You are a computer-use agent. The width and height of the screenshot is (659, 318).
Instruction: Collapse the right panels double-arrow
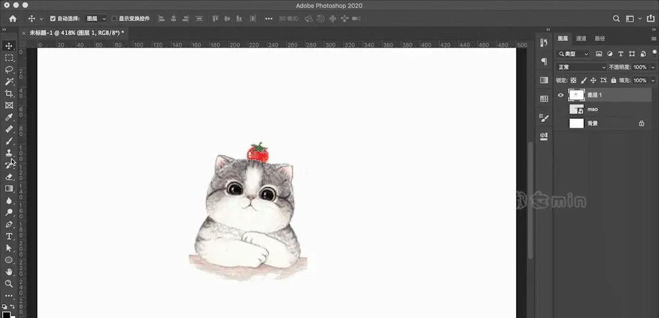click(x=653, y=30)
